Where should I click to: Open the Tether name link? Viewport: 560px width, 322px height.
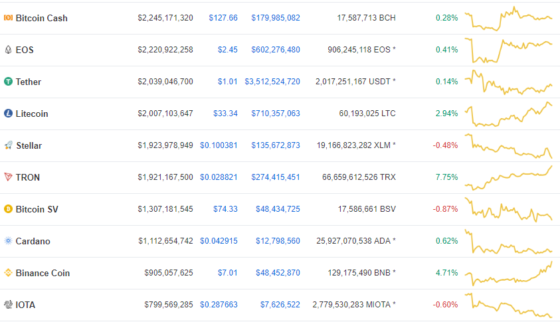[28, 82]
